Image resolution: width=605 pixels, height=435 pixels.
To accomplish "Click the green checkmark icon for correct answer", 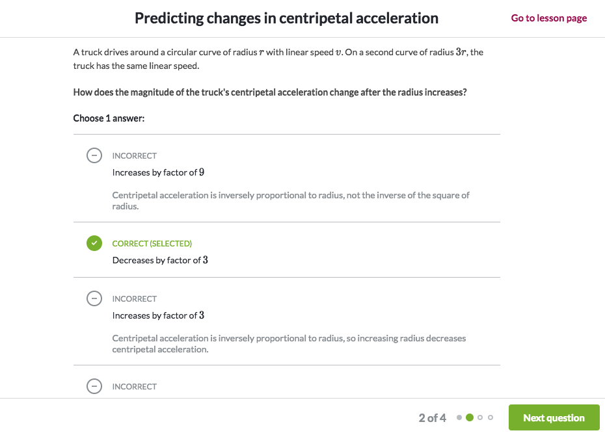I will tap(94, 243).
